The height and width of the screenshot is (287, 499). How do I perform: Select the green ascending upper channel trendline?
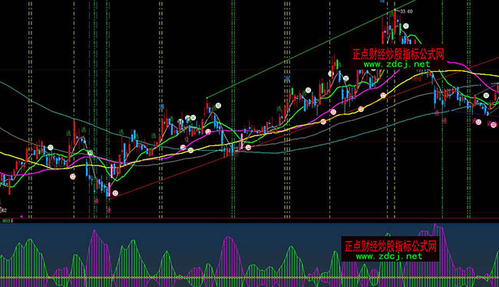(311, 49)
